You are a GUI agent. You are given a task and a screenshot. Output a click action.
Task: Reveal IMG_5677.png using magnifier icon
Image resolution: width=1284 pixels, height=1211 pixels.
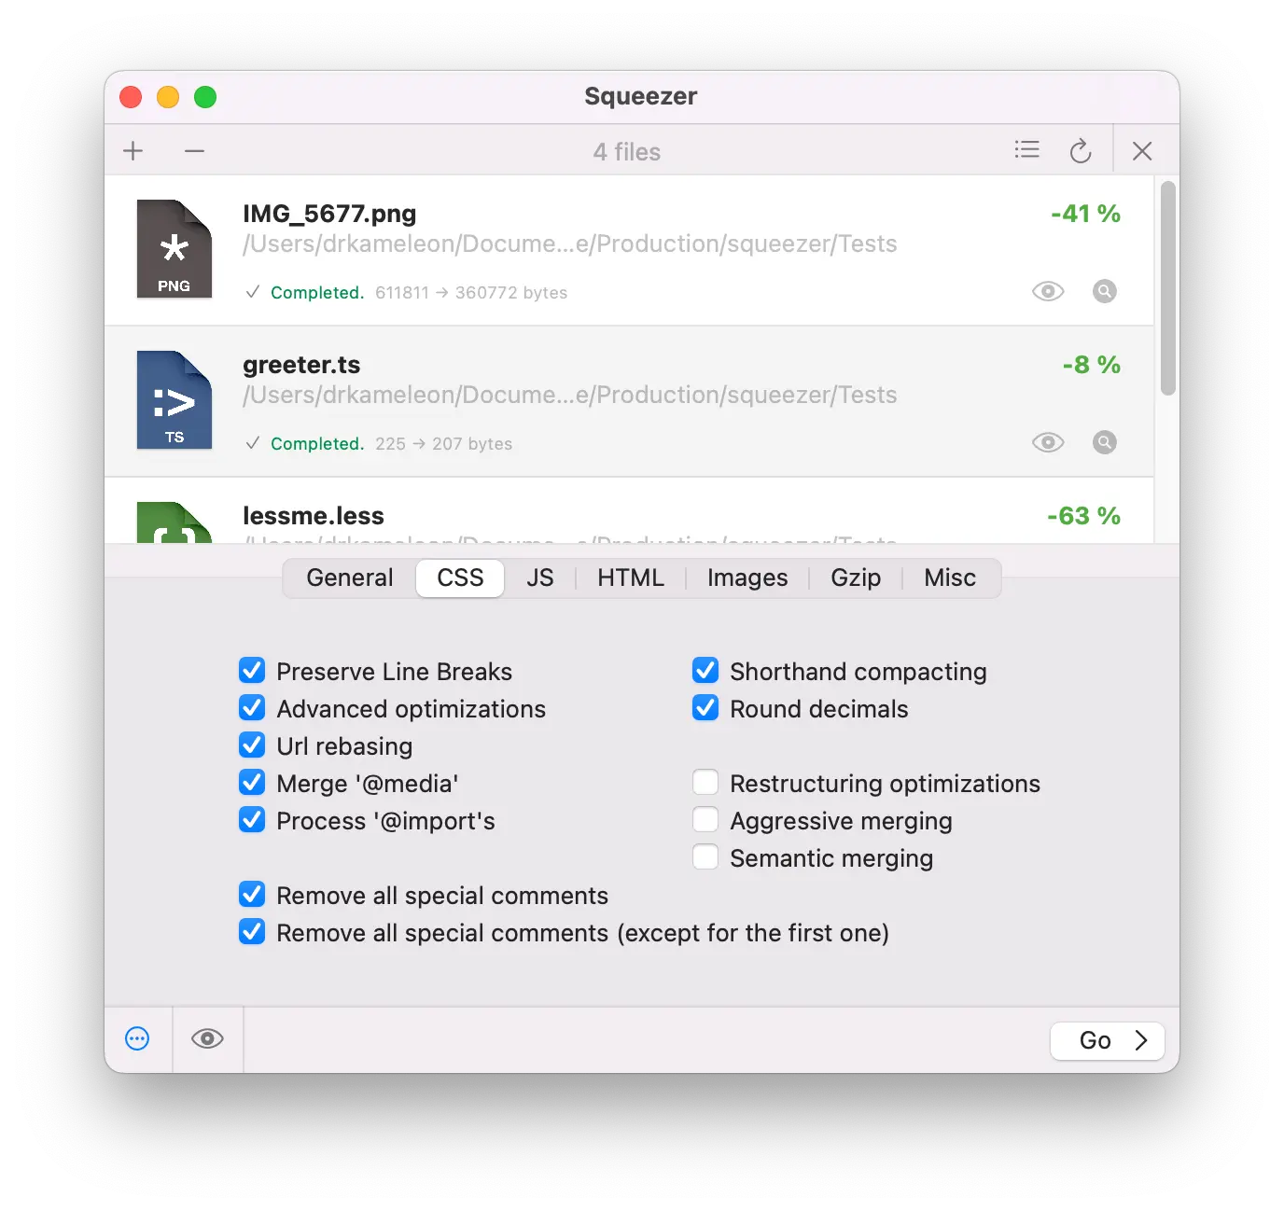1105,291
